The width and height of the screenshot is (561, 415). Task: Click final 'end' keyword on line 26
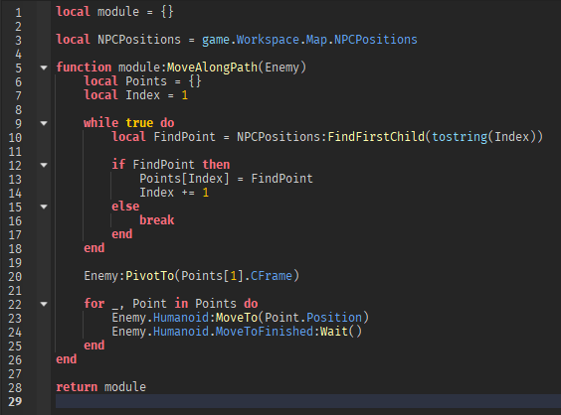pos(67,359)
